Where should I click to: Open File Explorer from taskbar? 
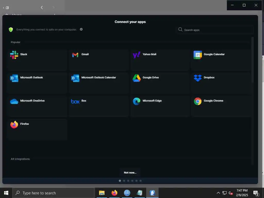(102, 193)
